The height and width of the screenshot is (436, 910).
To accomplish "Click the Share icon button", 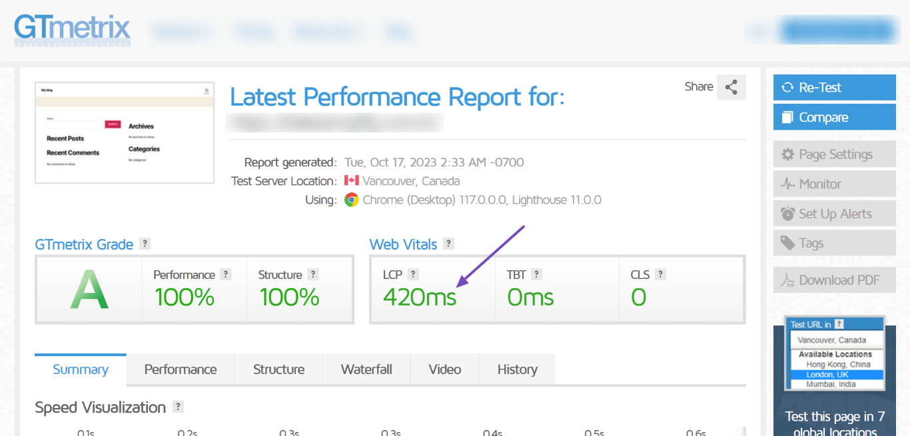I will (x=731, y=87).
